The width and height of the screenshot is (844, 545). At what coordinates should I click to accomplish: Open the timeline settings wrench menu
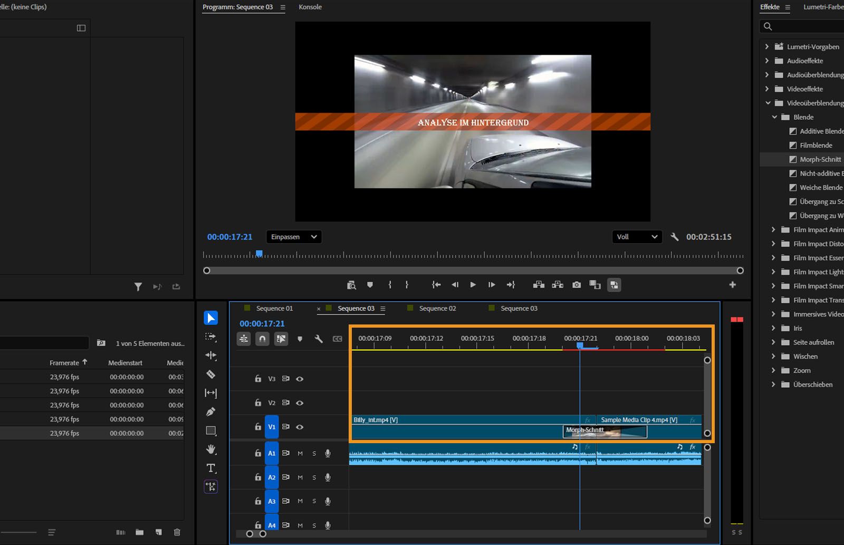click(319, 339)
